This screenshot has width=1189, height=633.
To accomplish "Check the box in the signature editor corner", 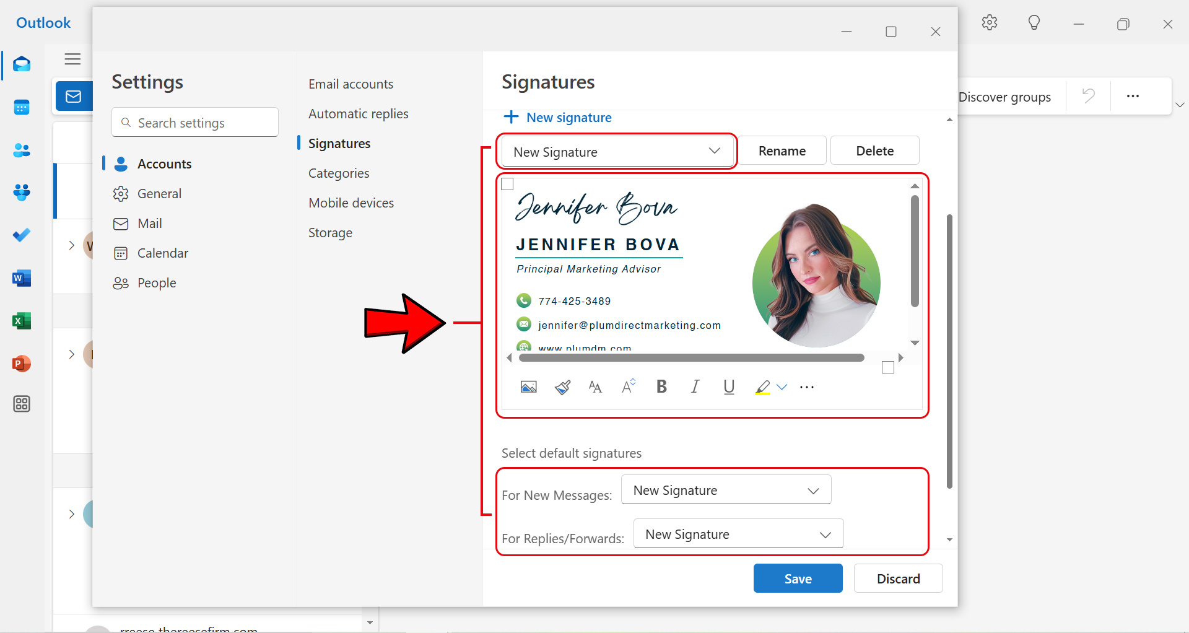I will (508, 183).
